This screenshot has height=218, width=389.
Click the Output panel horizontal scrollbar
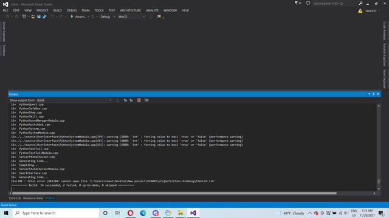coord(174,193)
